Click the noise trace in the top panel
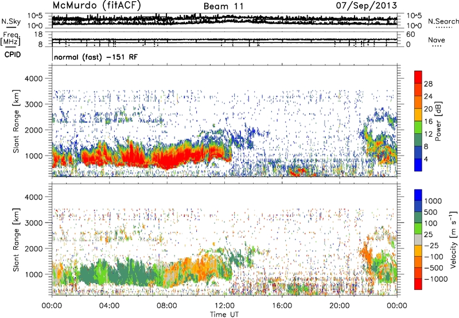 224,20
